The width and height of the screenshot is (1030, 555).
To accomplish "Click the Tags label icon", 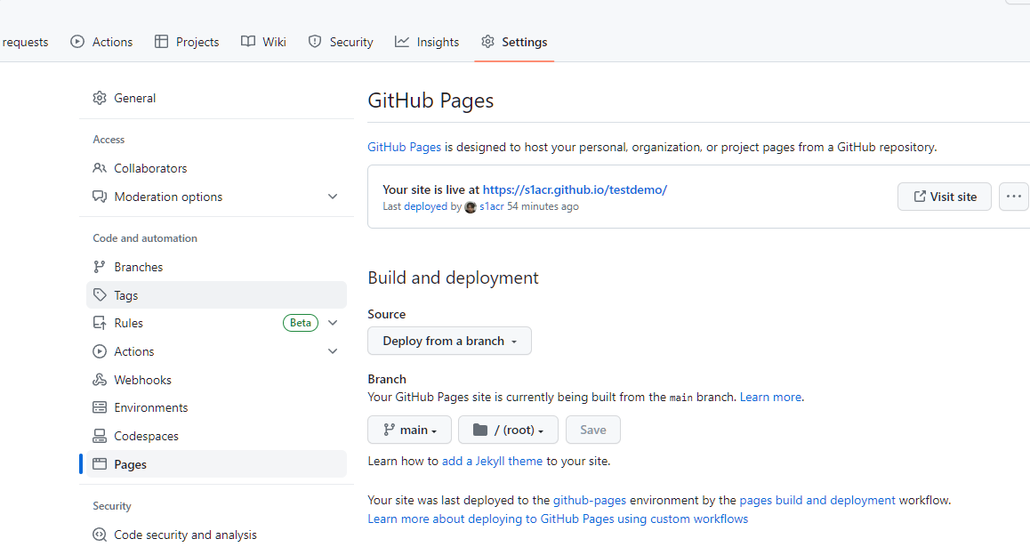I will click(100, 295).
